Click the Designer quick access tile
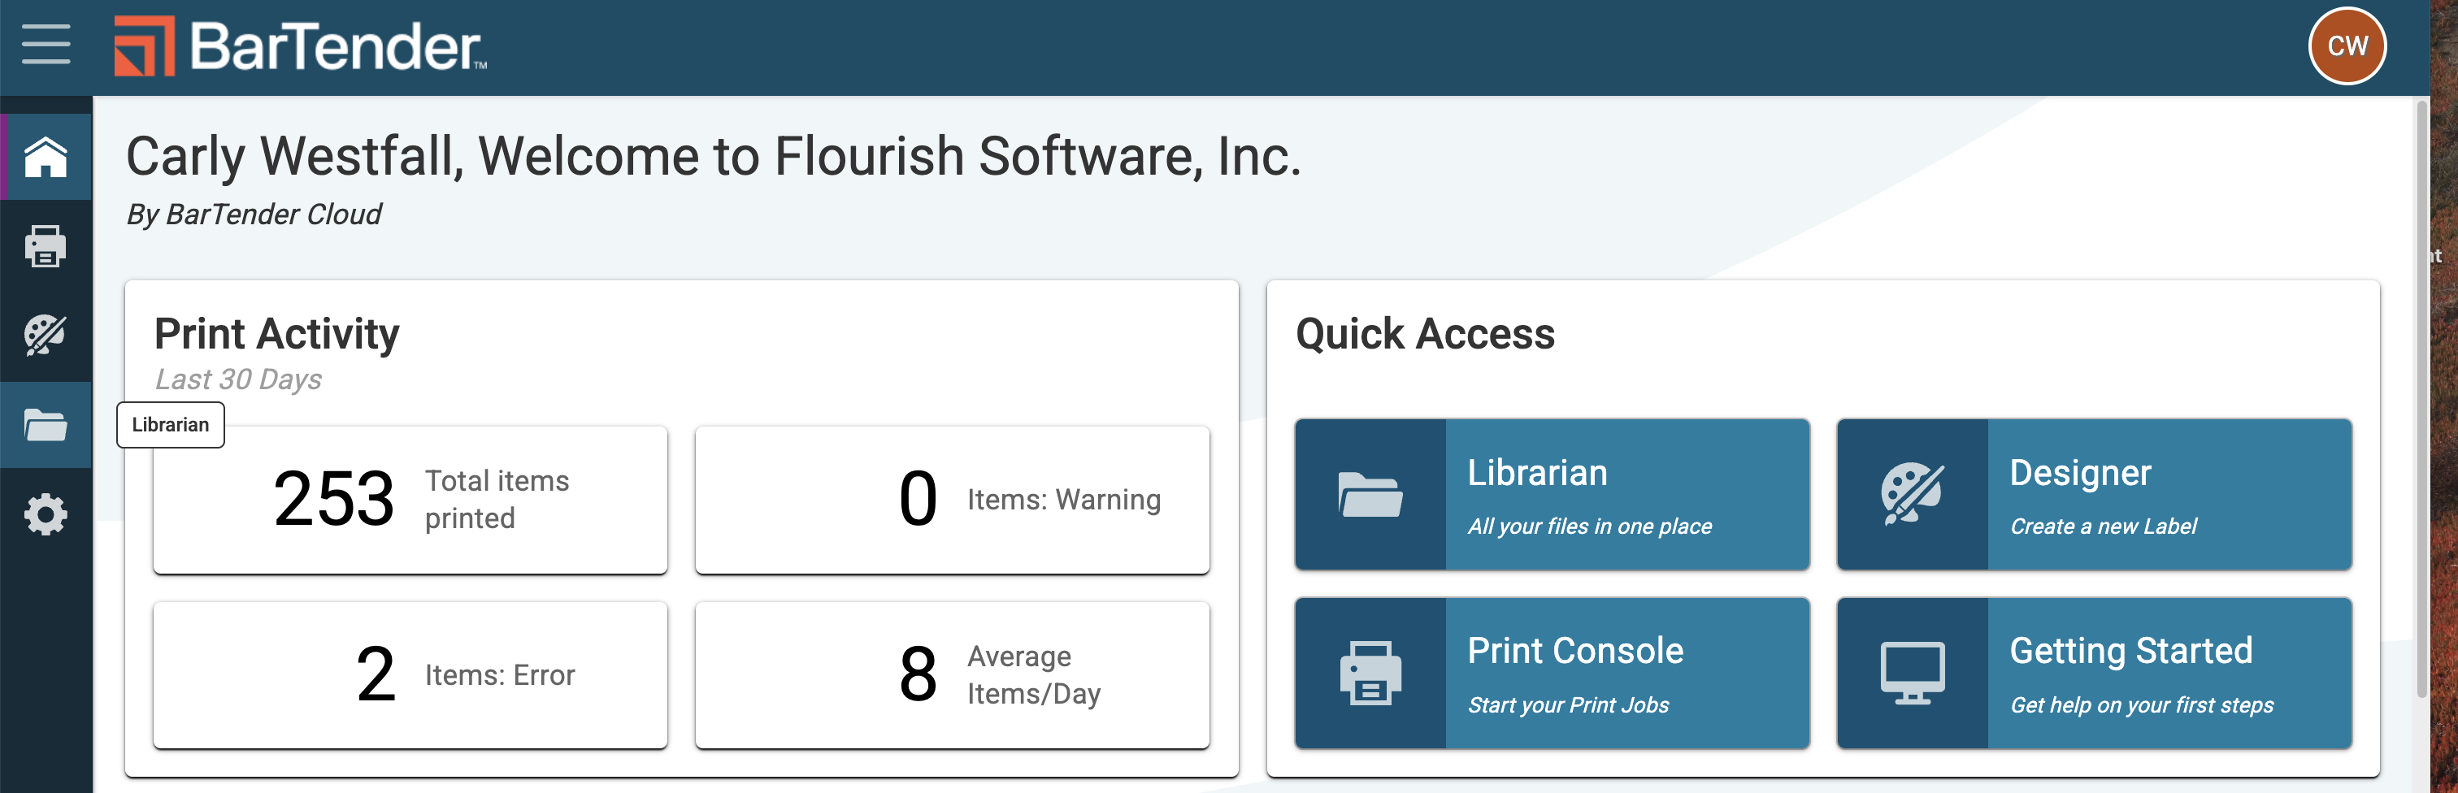Image resolution: width=2458 pixels, height=793 pixels. tap(2168, 494)
